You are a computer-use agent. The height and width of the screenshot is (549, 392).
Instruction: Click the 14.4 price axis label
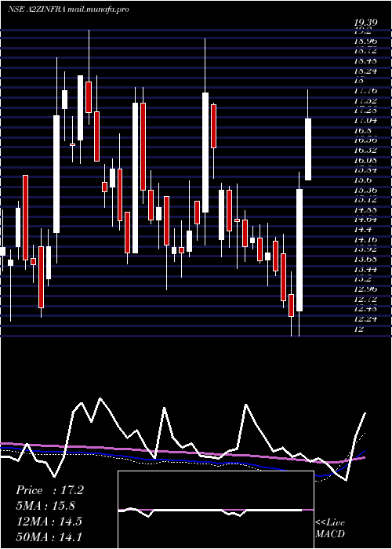(x=362, y=230)
